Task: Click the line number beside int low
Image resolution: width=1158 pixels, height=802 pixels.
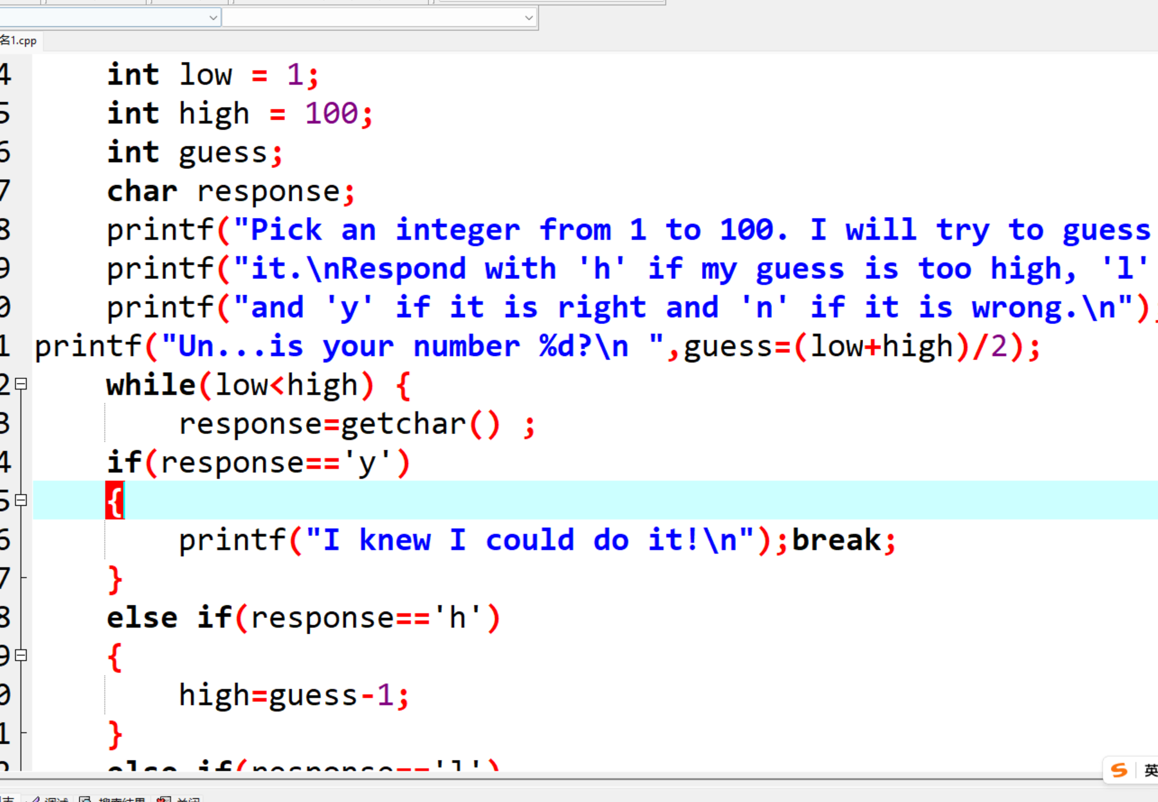Action: (x=6, y=75)
